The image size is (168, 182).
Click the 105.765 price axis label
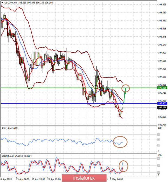(162, 125)
